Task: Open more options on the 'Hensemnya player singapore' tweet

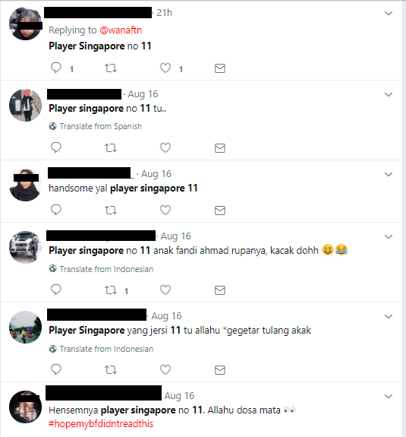Action: click(x=389, y=396)
